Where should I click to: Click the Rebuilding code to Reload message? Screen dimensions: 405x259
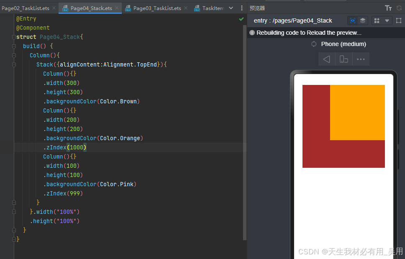tap(309, 33)
